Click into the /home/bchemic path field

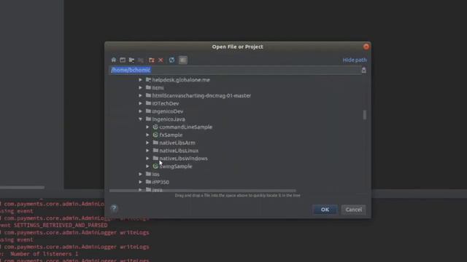pyautogui.click(x=235, y=70)
